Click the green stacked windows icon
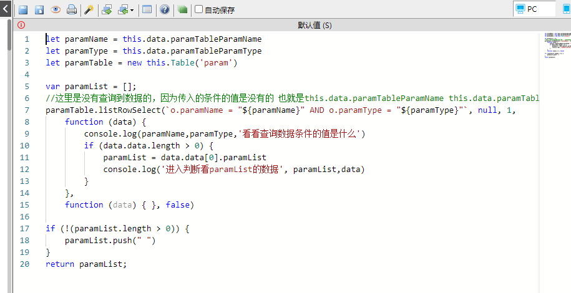This screenshot has width=571, height=293. [x=182, y=10]
